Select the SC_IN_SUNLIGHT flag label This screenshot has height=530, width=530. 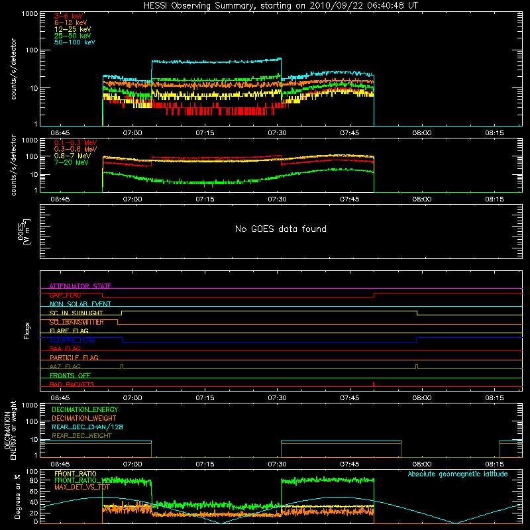(x=76, y=313)
